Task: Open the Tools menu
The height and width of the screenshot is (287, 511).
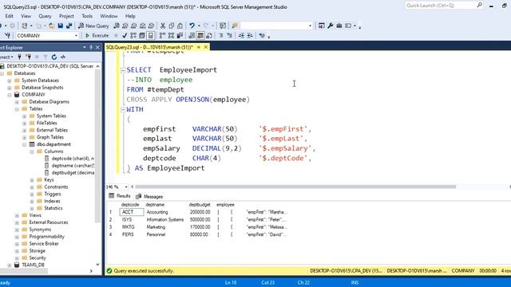Action: click(x=87, y=16)
